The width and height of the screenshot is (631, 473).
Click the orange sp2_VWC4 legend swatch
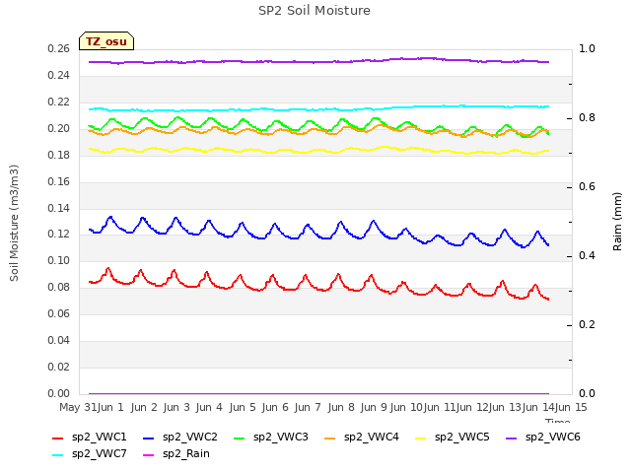[330, 438]
